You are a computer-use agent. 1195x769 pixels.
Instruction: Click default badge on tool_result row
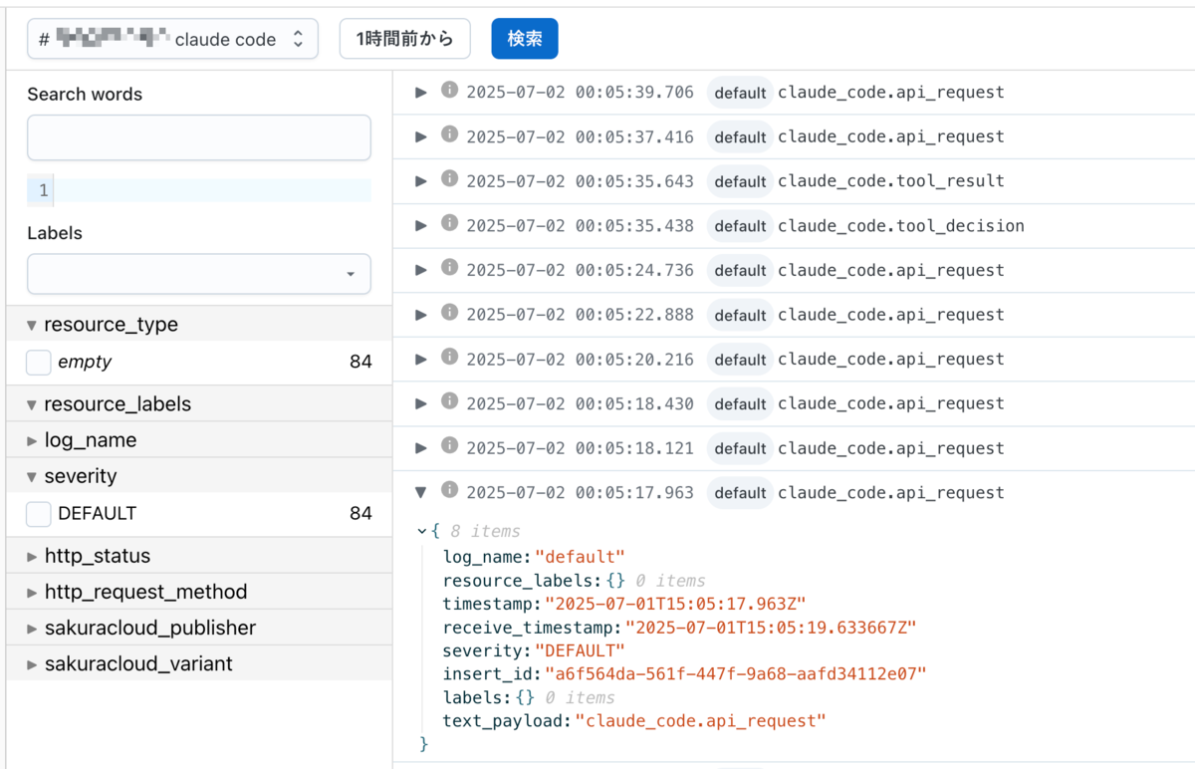(x=740, y=181)
